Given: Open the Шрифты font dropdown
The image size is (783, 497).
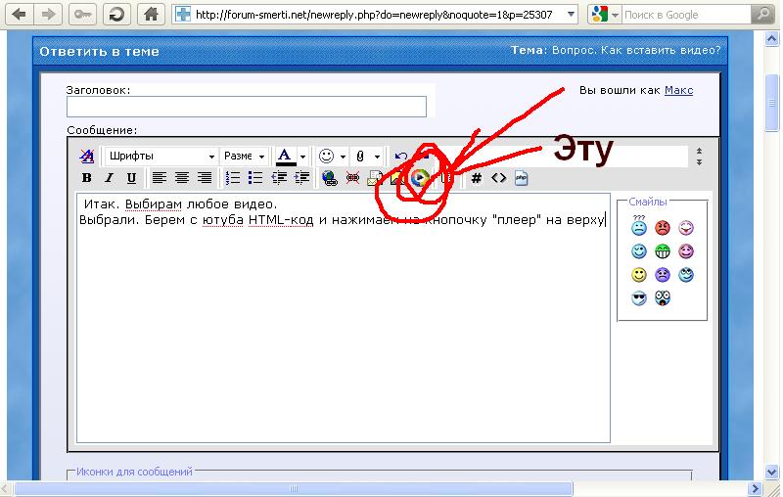Looking at the screenshot, I should 161,157.
